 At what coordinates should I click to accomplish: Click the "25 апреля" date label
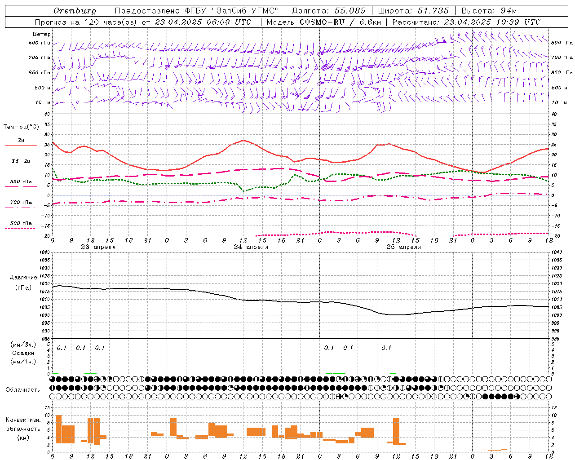tap(404, 247)
